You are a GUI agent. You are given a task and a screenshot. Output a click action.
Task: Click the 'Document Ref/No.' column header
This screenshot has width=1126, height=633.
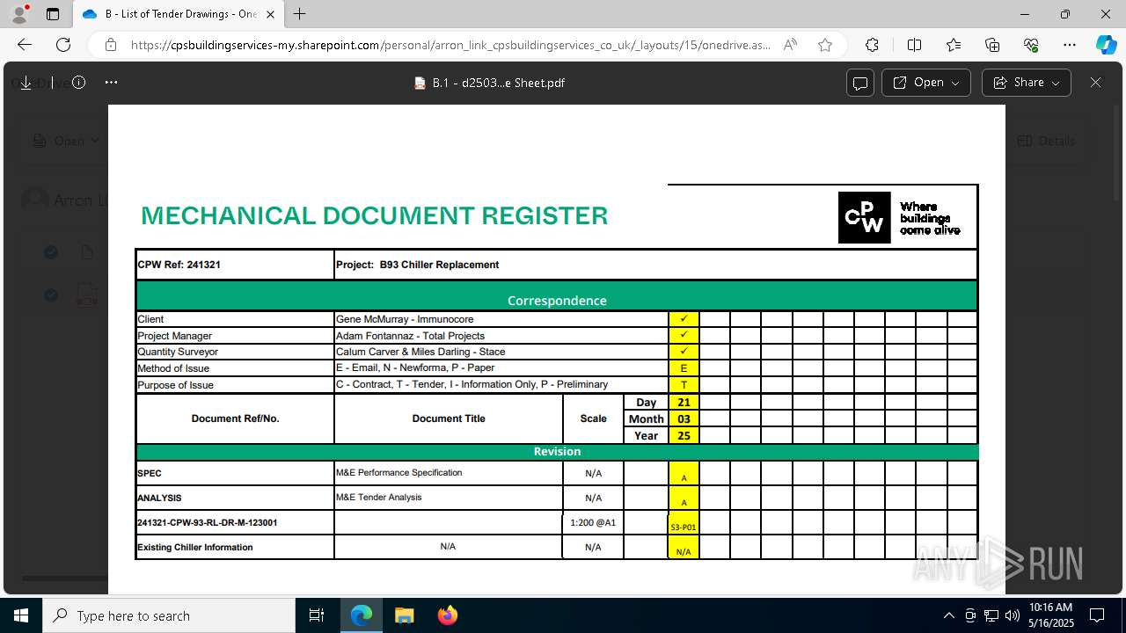tap(235, 418)
